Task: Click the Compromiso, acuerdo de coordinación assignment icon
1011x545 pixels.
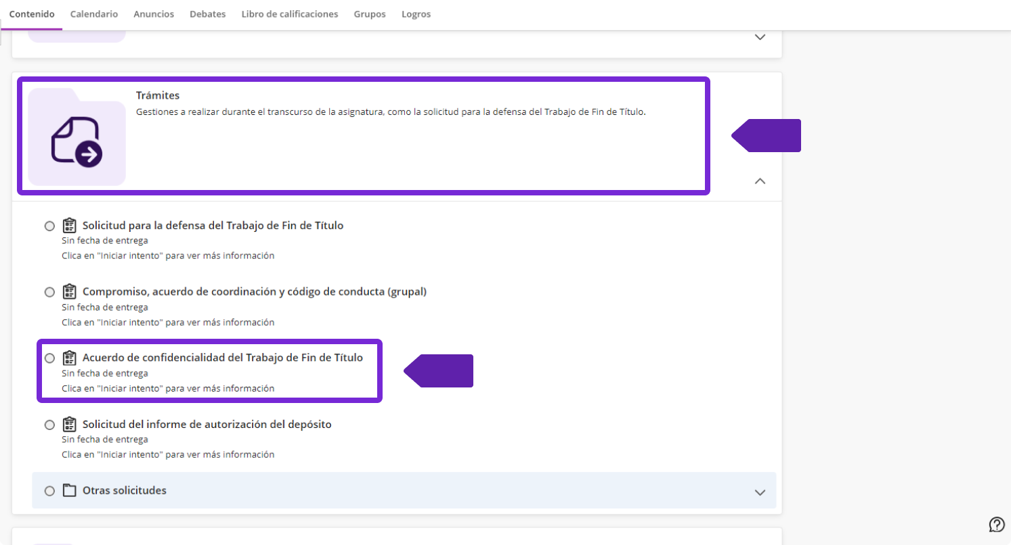Action: [x=69, y=291]
